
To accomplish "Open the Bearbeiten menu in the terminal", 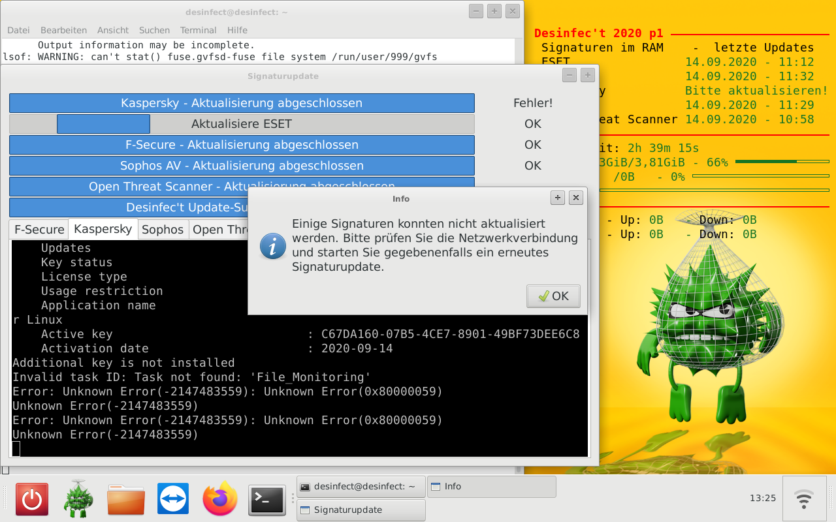I will point(63,30).
